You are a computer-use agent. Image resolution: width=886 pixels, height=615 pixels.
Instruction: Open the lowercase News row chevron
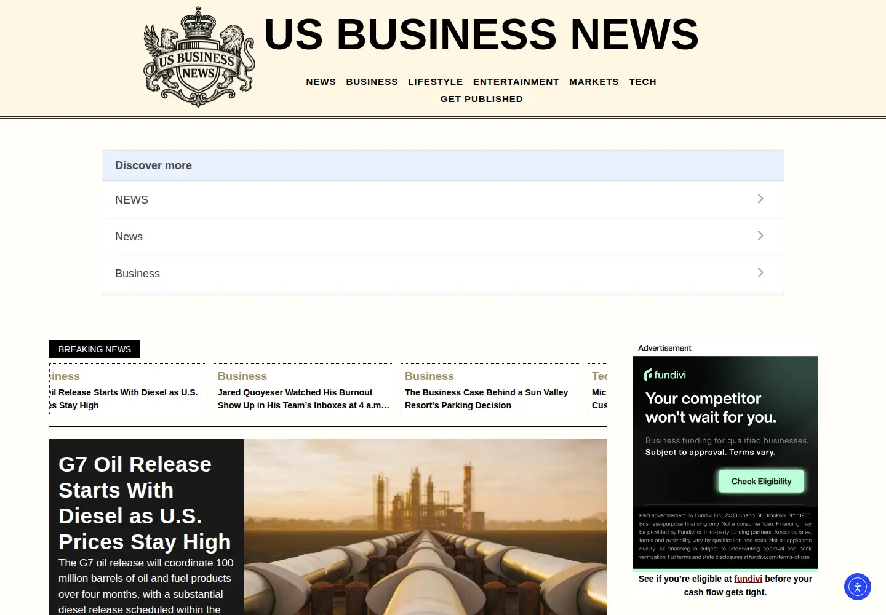pyautogui.click(x=760, y=236)
